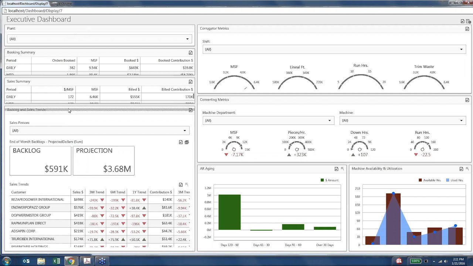This screenshot has height=266, width=473.
Task: Select the ADSAPIN CORP. row
Action: (x=100, y=231)
